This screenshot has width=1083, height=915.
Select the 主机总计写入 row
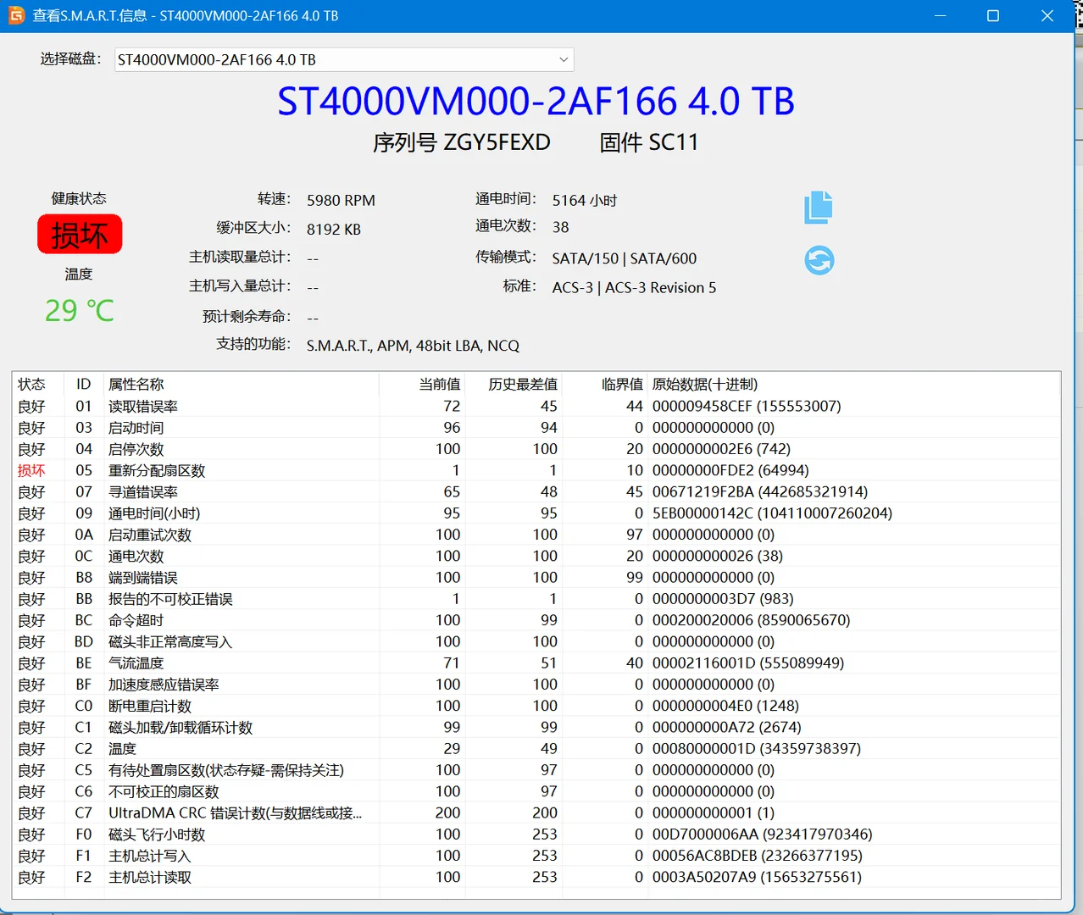(x=536, y=856)
